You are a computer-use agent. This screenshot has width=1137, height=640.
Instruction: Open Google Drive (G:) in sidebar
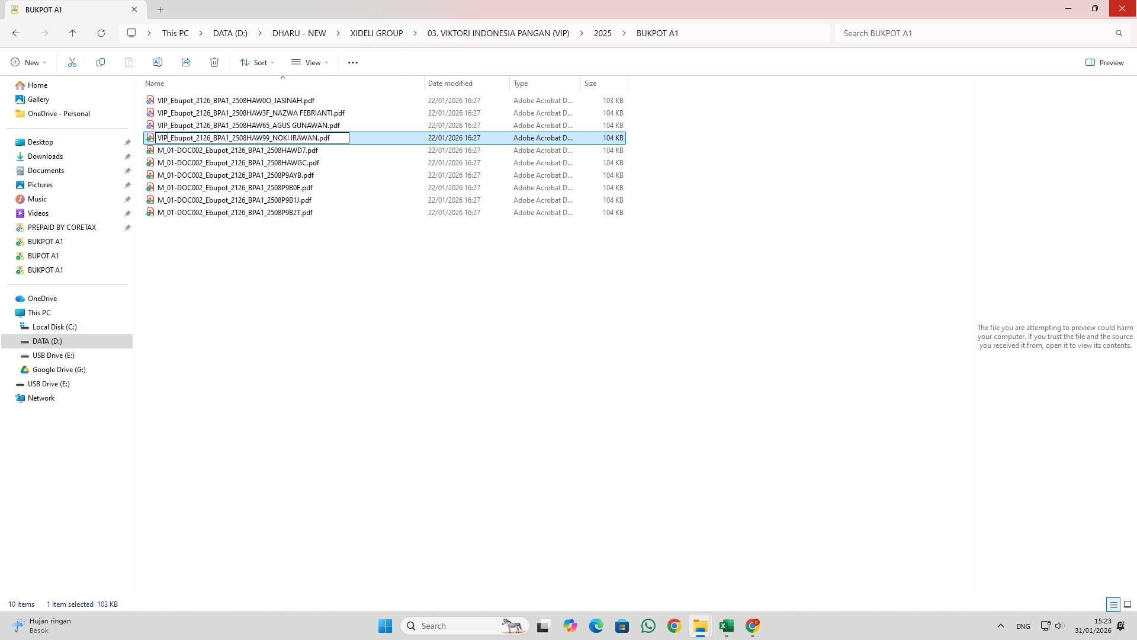[x=57, y=369]
